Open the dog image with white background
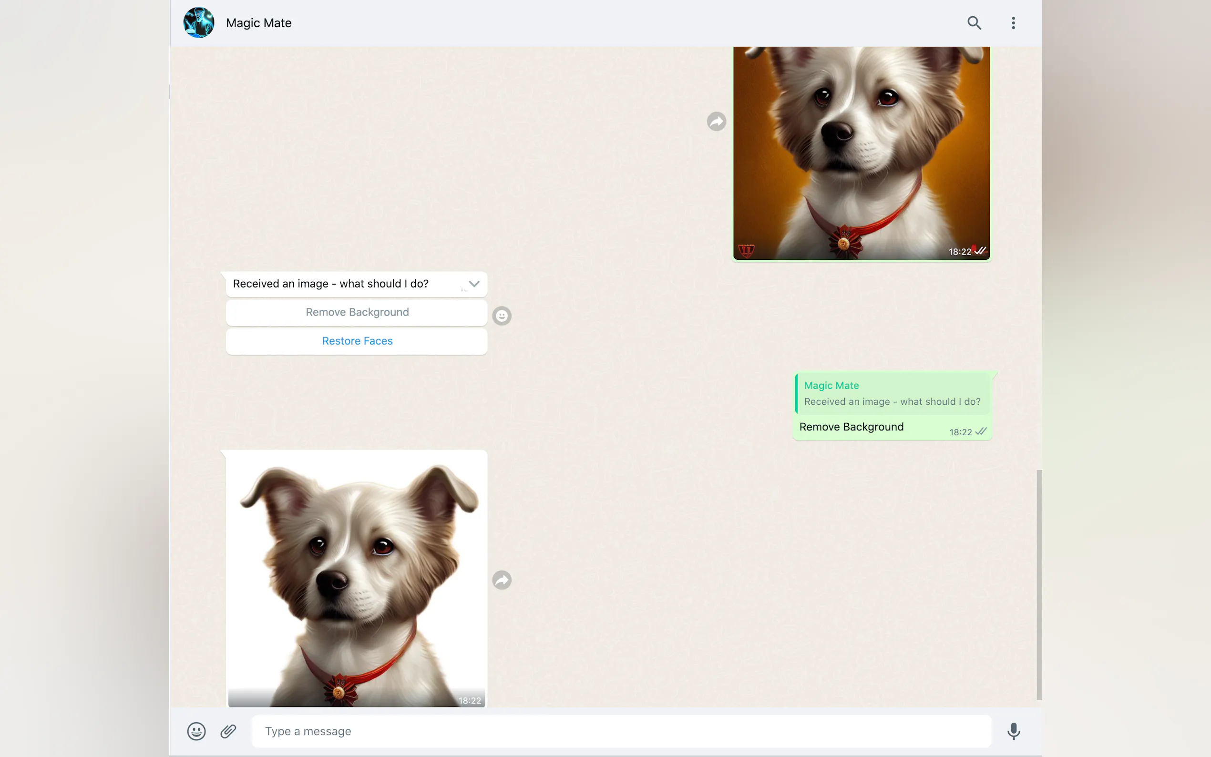The width and height of the screenshot is (1211, 757). [357, 578]
